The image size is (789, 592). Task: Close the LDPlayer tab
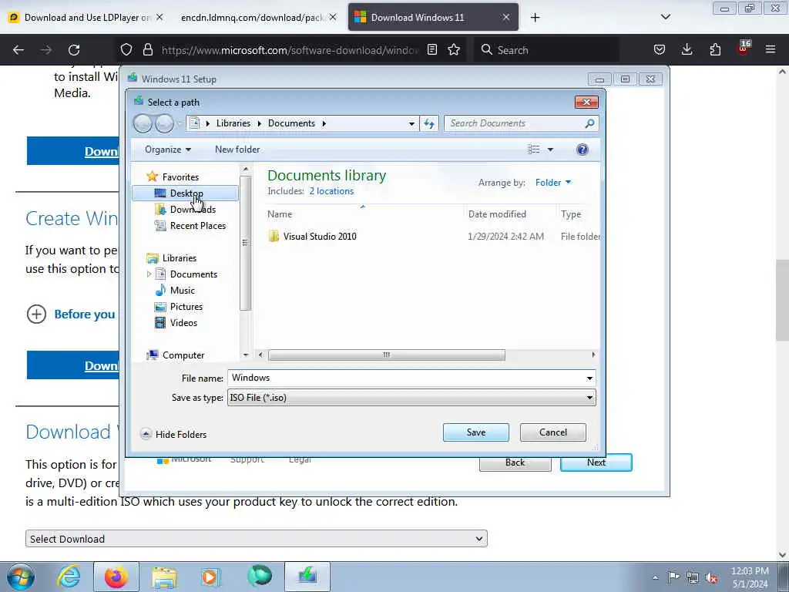159,18
